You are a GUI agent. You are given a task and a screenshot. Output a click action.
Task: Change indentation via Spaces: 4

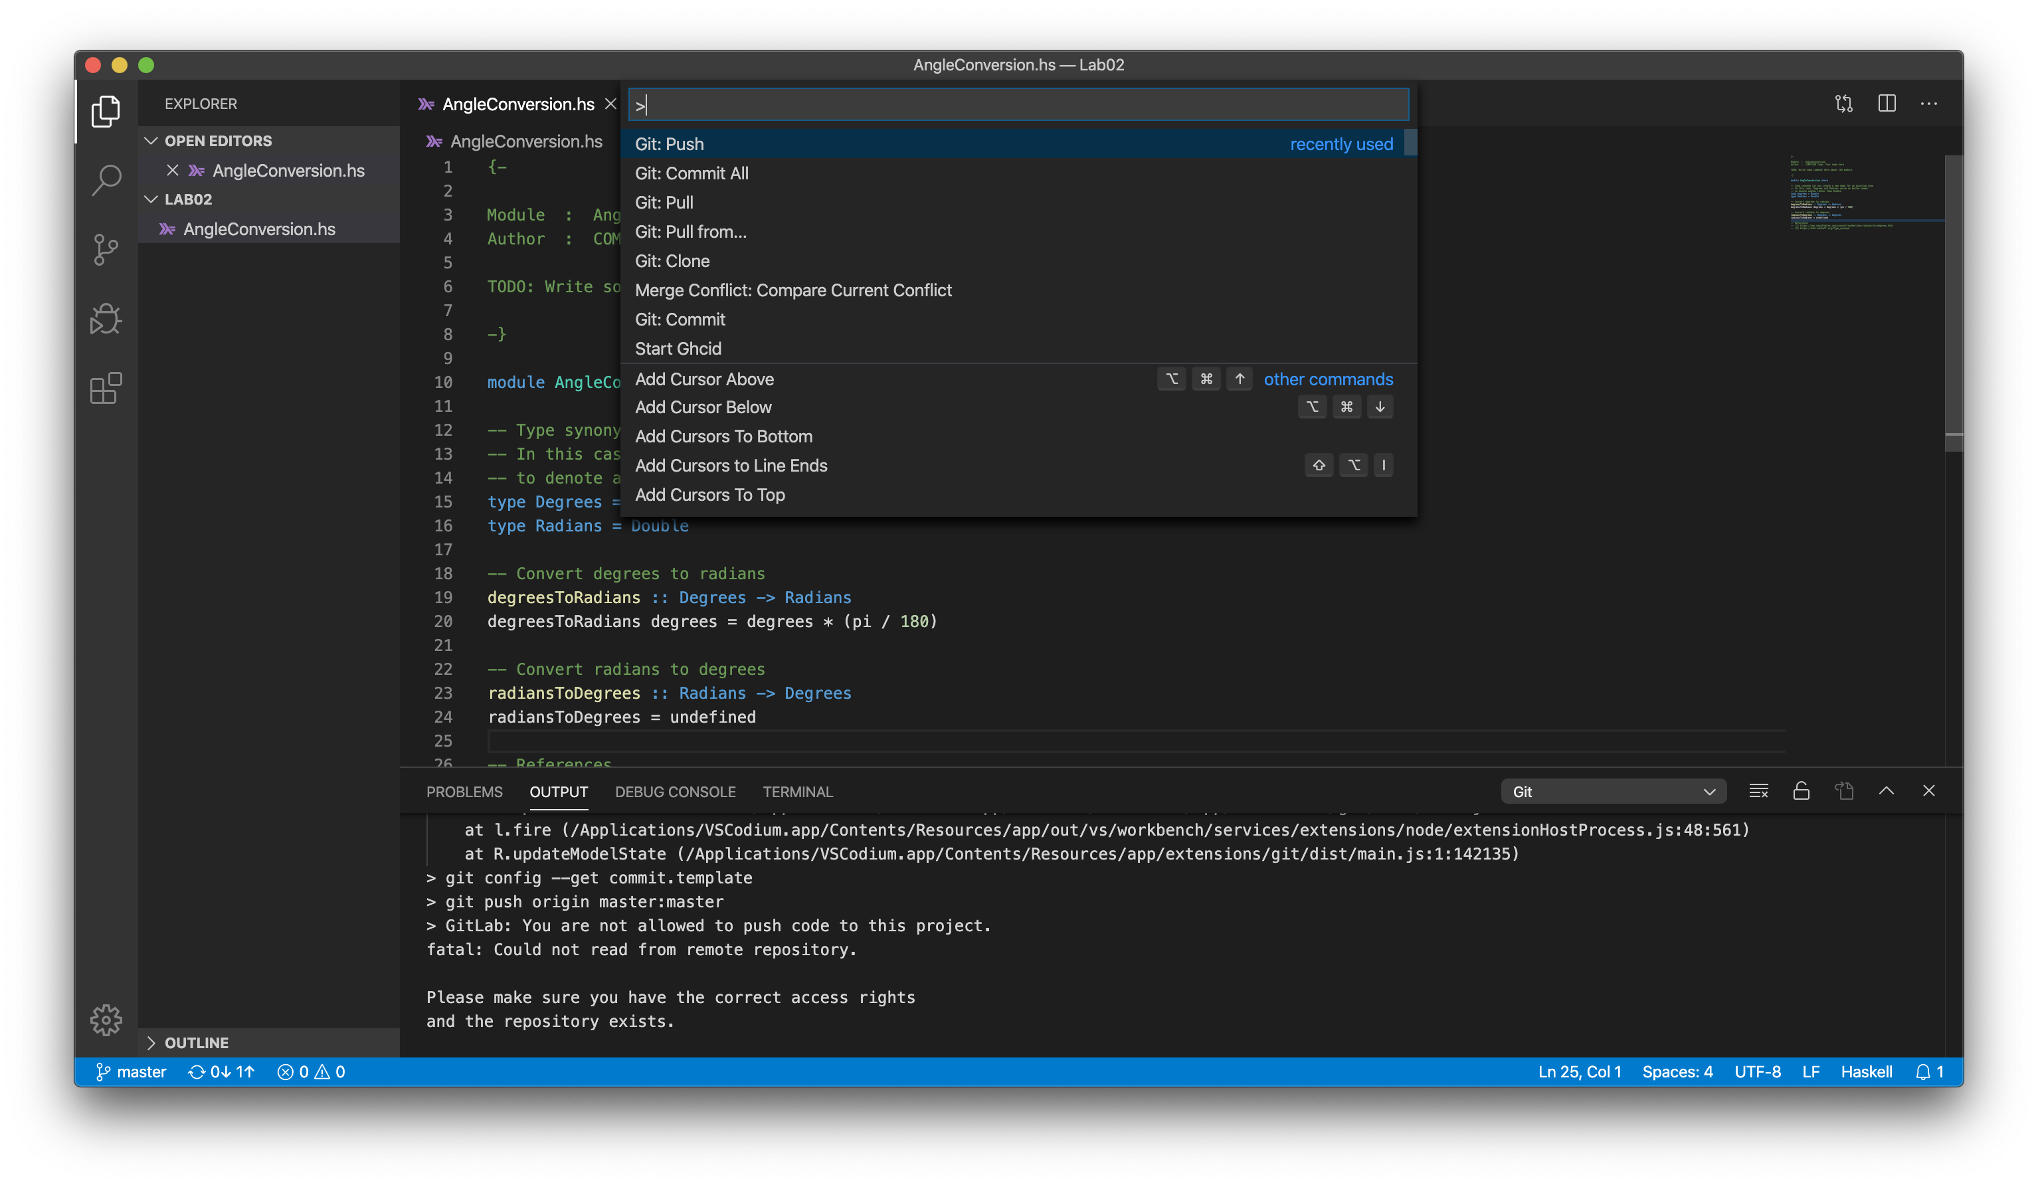tap(1677, 1071)
